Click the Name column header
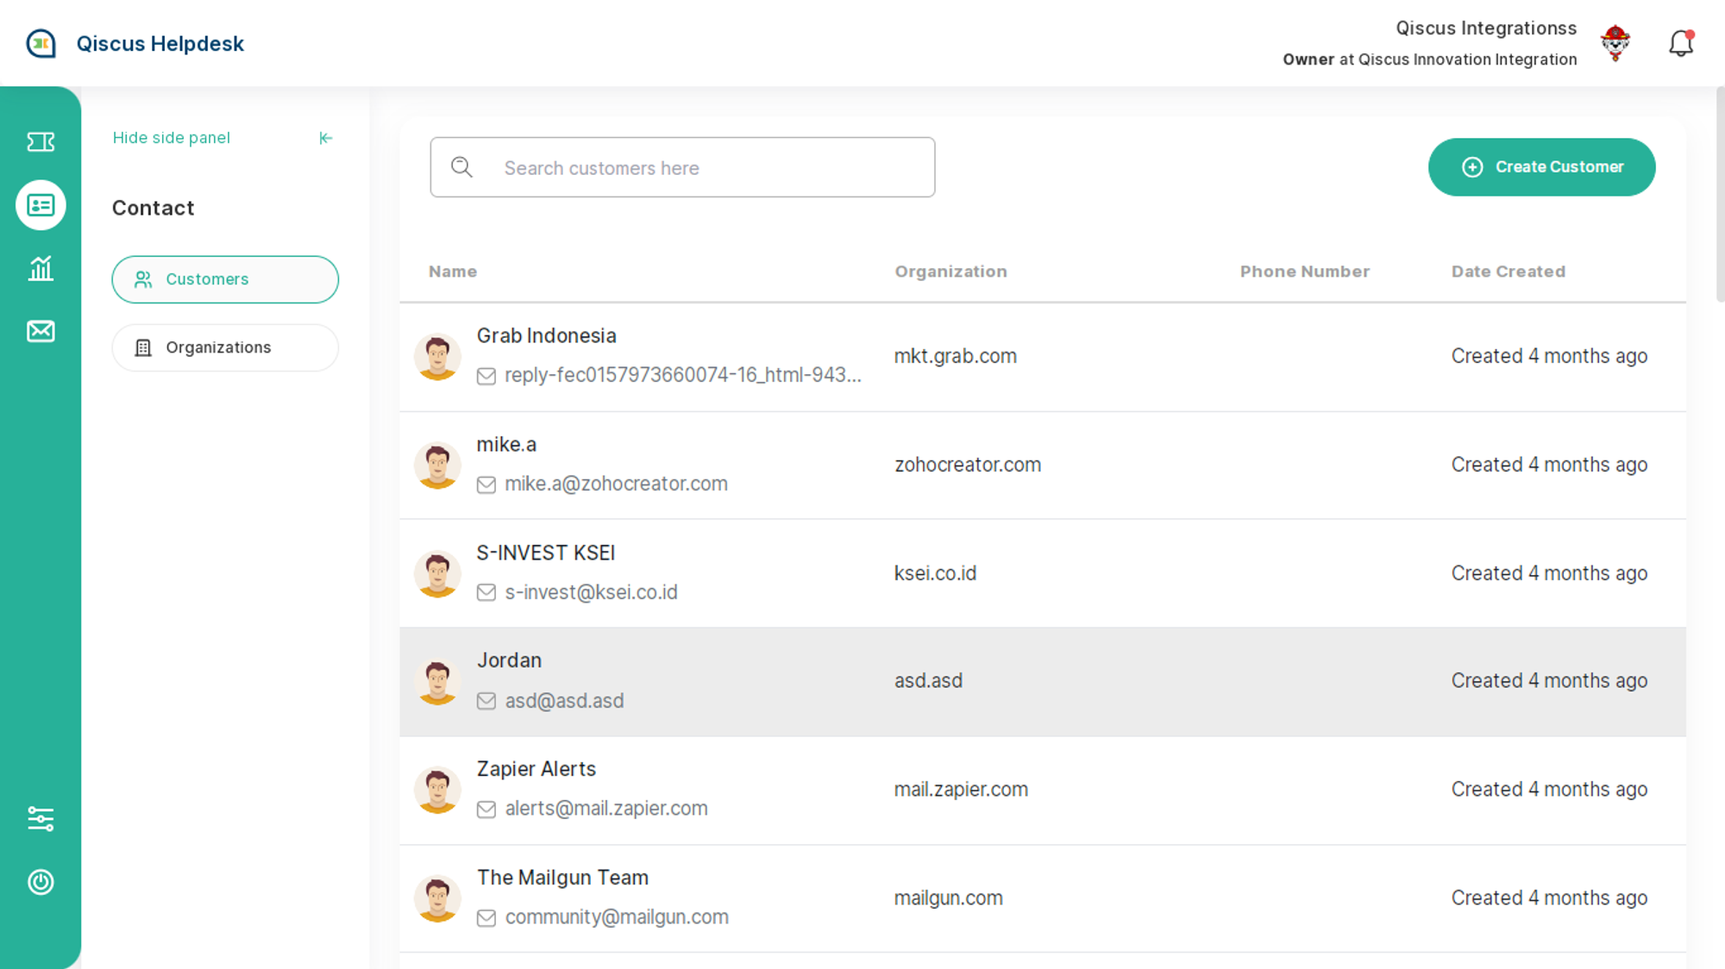Viewport: 1725px width, 969px height. (x=453, y=272)
